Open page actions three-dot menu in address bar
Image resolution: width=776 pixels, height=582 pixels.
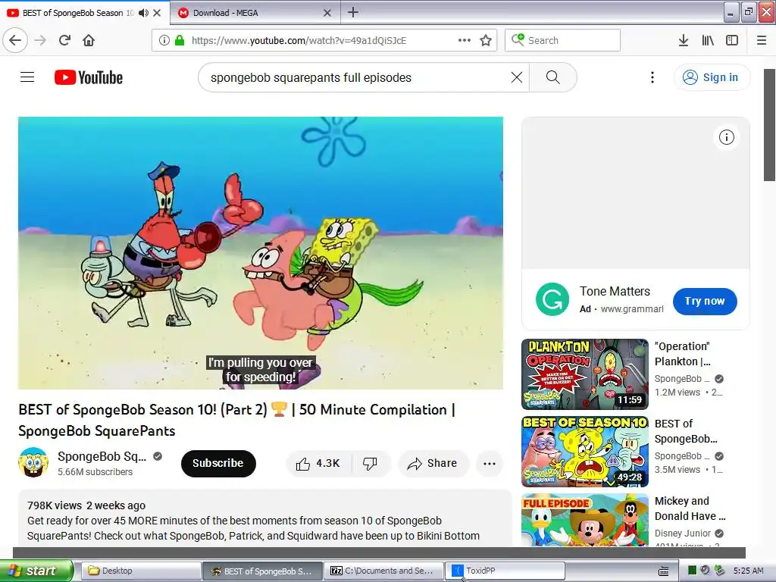pyautogui.click(x=465, y=40)
